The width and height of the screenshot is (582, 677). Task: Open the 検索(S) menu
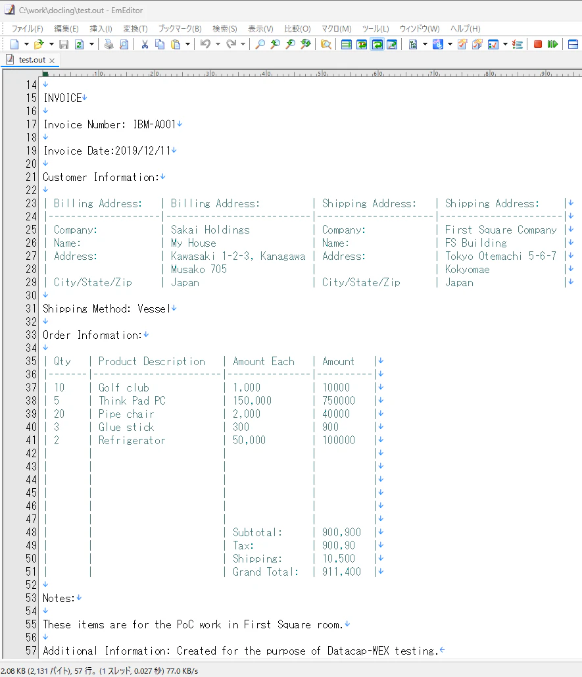point(225,28)
